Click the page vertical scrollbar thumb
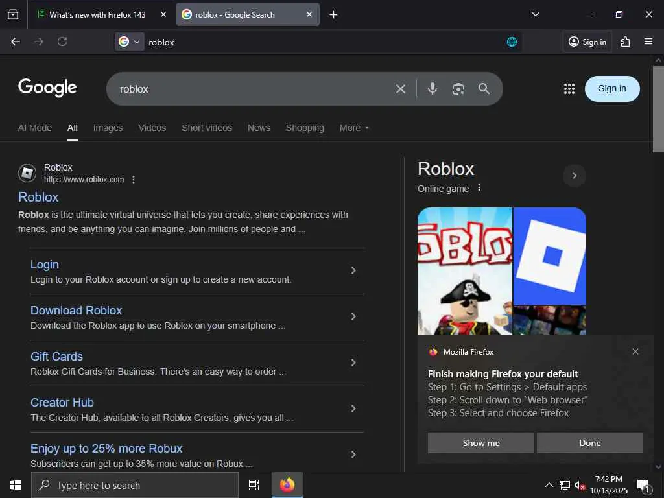The image size is (664, 498). [x=658, y=109]
